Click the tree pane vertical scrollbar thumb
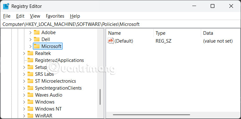This screenshot has width=241, height=119. 100,97
